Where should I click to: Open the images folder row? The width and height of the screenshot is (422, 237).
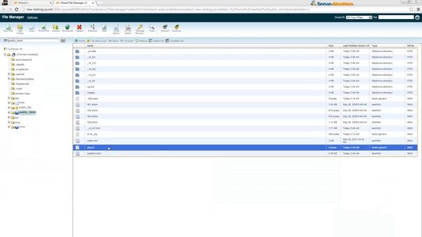245,93
